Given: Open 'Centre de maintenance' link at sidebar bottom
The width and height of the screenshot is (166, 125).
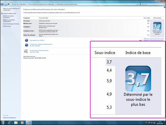Looking at the screenshot, I should (10, 118).
